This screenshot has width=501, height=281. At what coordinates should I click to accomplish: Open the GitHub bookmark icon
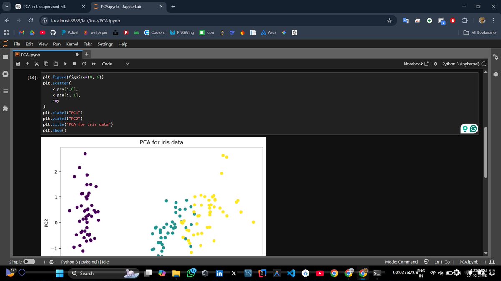[x=53, y=32]
